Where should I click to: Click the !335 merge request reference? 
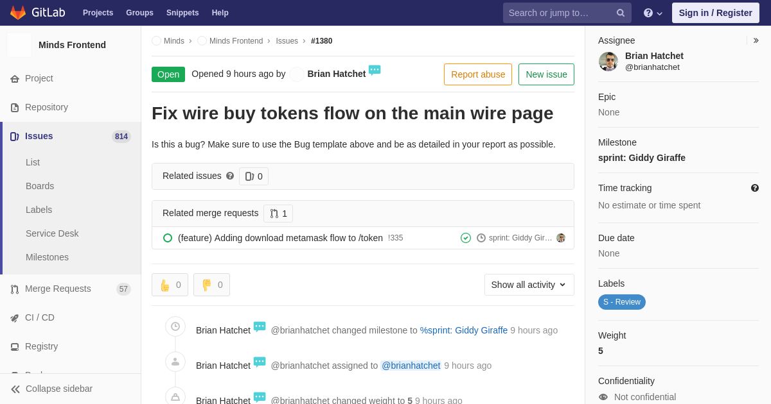pos(396,238)
